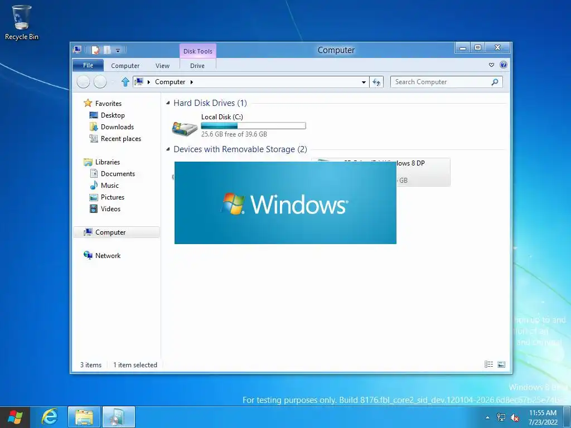
Task: Switch to the Computer ribbon tab
Action: click(x=125, y=66)
